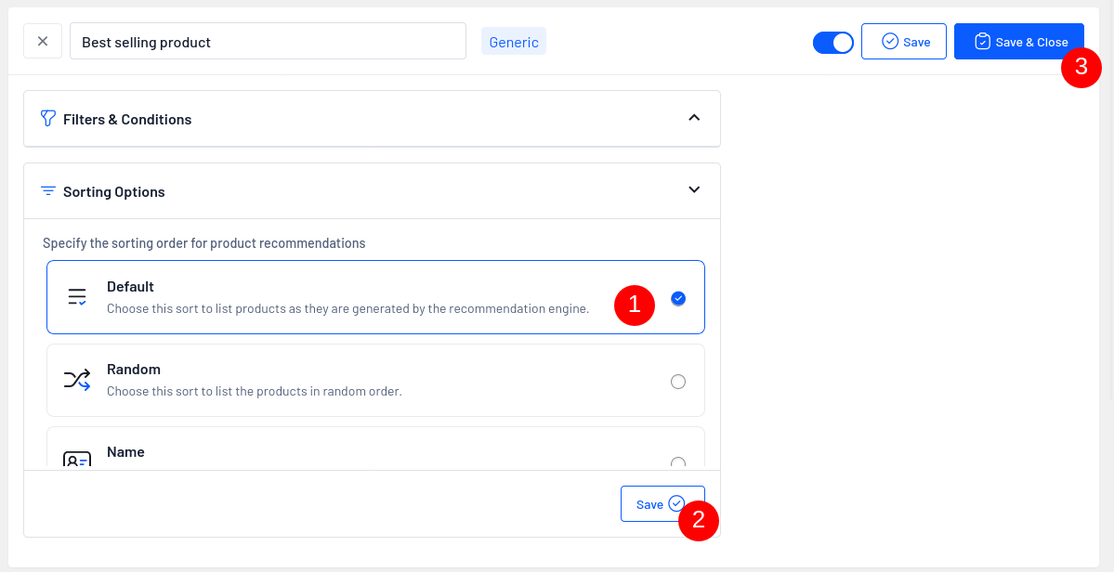Viewport: 1114px width, 572px height.
Task: Click the Sorting Options lines icon
Action: click(x=48, y=191)
